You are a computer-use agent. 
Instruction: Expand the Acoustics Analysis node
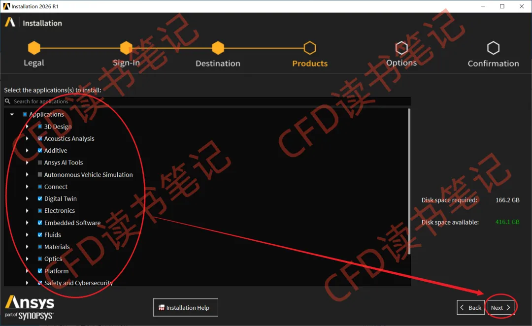(x=27, y=138)
